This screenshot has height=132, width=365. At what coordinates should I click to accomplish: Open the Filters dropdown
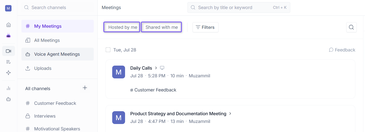point(205,27)
